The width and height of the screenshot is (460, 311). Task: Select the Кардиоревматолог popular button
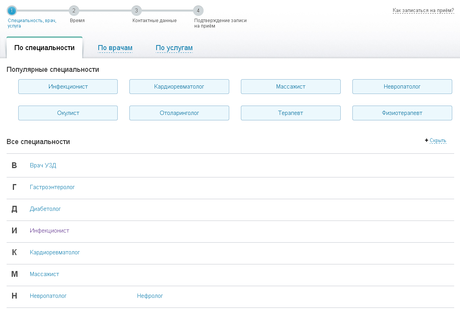179,87
